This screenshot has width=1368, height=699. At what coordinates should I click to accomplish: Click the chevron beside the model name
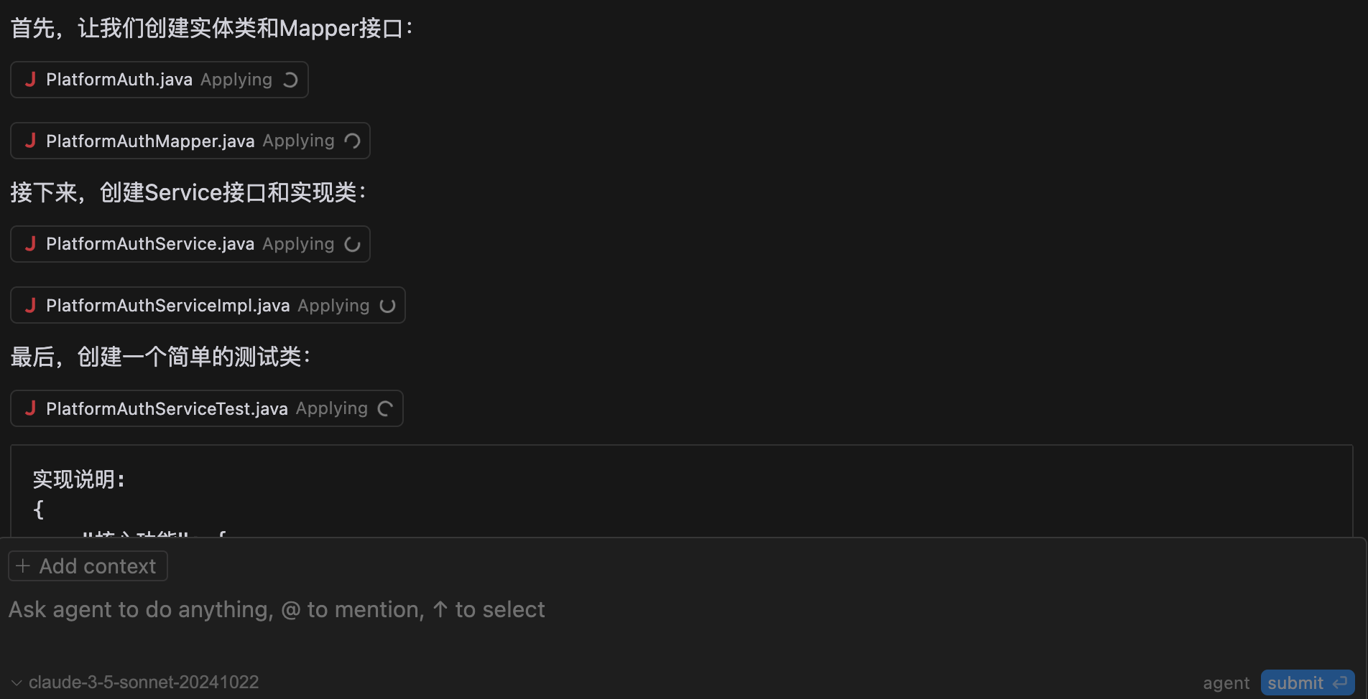pyautogui.click(x=17, y=682)
